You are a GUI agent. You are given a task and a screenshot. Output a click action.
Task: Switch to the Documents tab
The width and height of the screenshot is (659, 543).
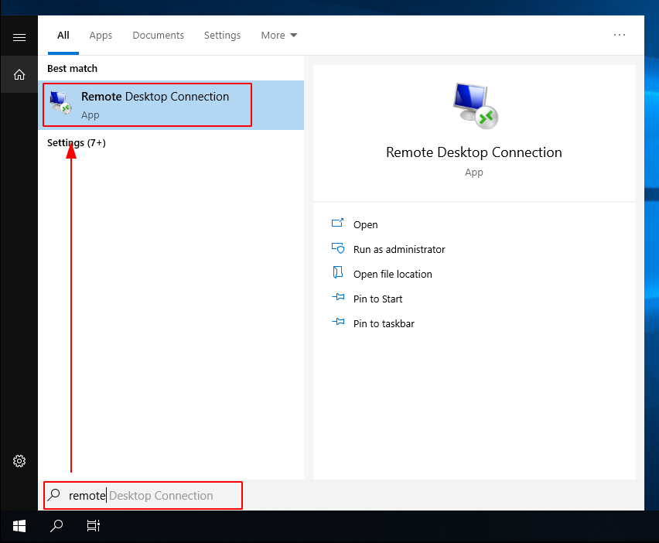tap(158, 36)
